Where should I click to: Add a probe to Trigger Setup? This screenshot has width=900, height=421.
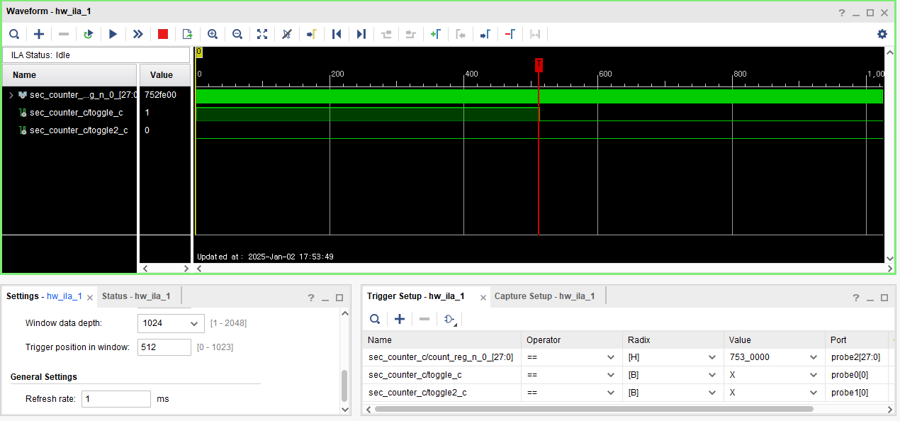(x=400, y=319)
